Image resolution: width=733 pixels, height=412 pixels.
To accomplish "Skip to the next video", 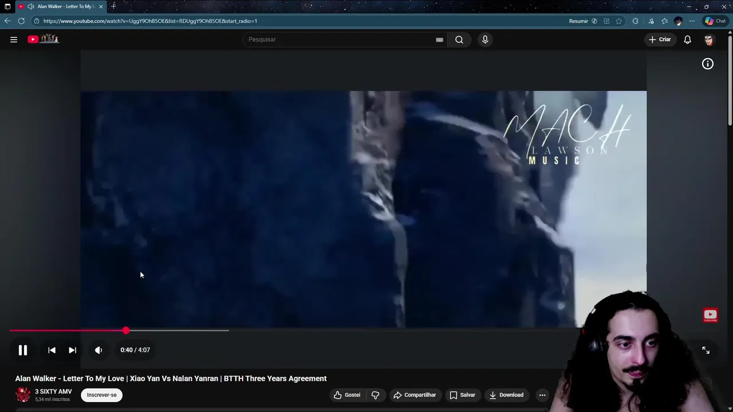I will [x=72, y=350].
